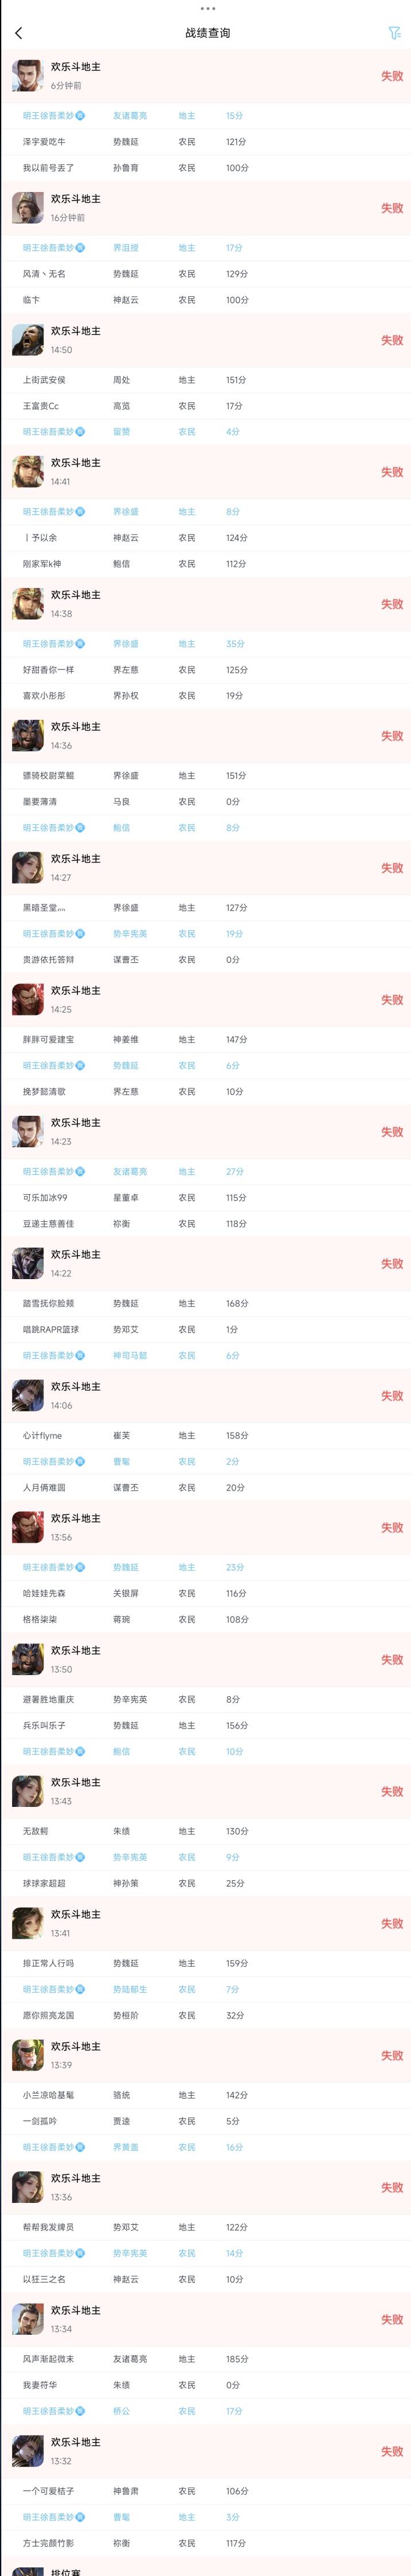
Task: Open avatar of the 14:50 match
Action: tap(28, 340)
